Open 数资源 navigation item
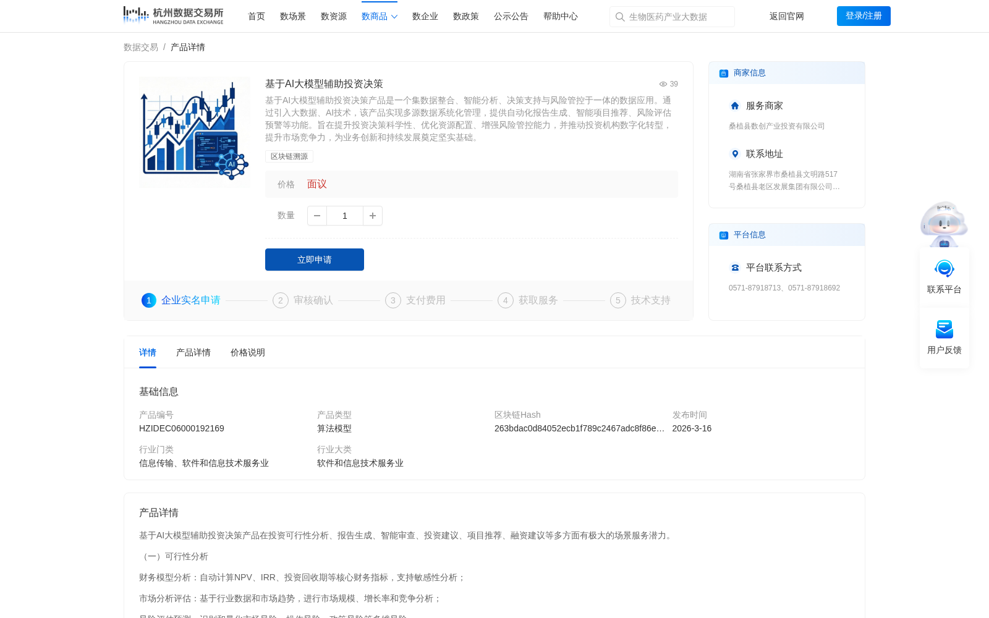The height and width of the screenshot is (618, 989). (334, 16)
